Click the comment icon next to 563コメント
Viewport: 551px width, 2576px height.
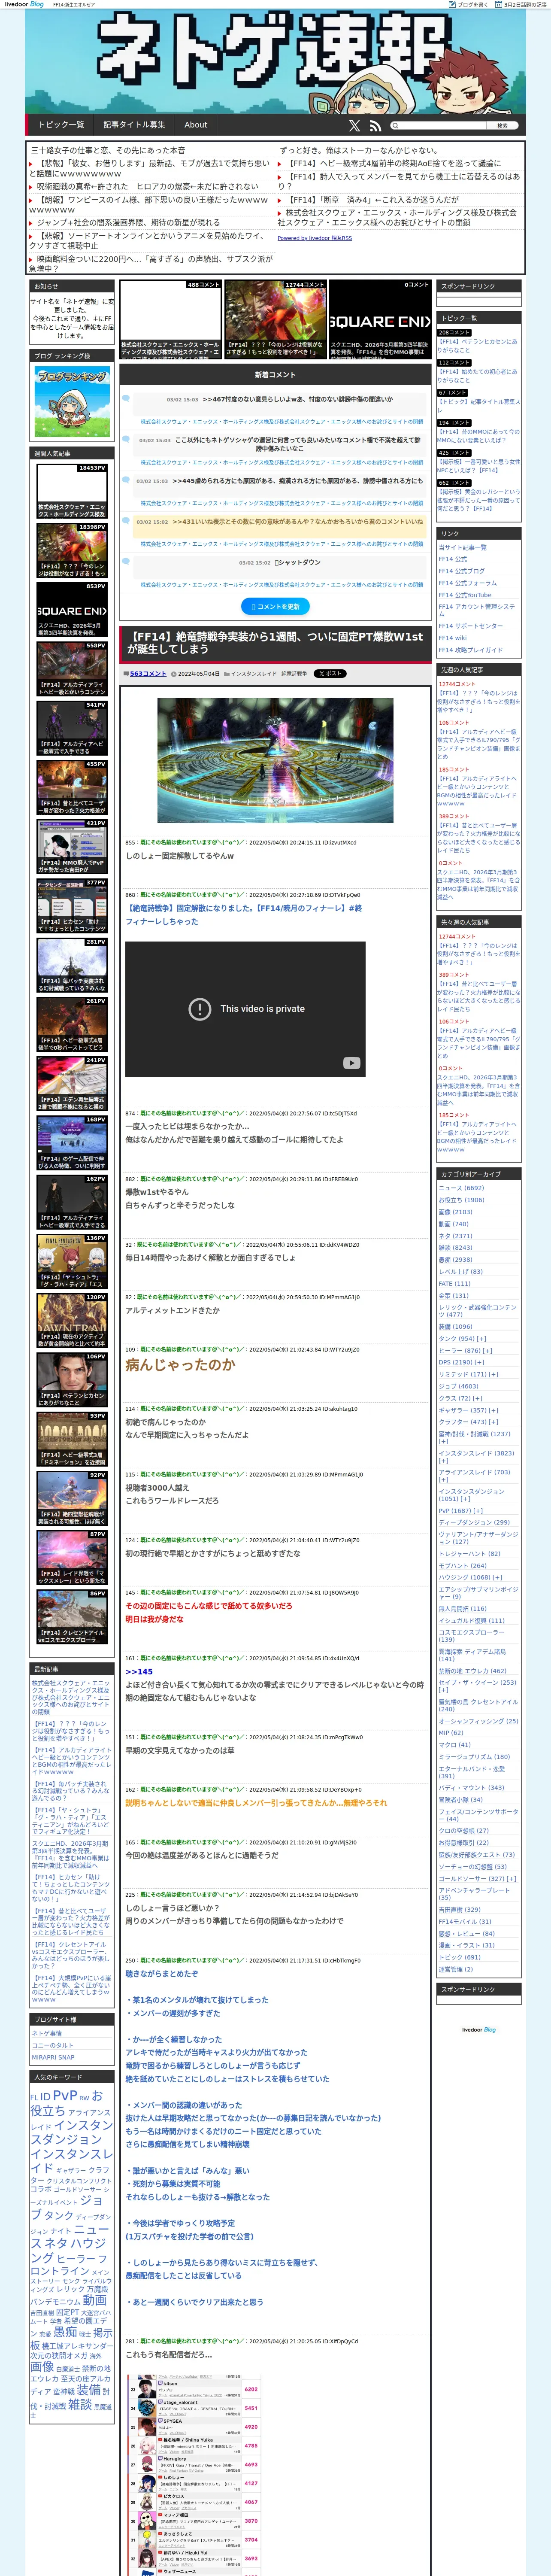(126, 674)
